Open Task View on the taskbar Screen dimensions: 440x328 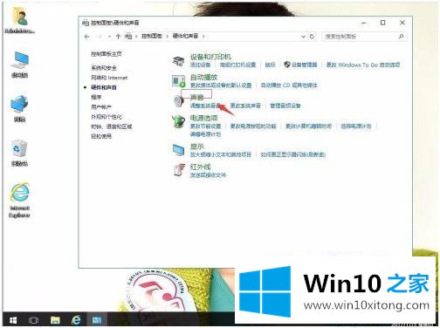[x=33, y=320]
